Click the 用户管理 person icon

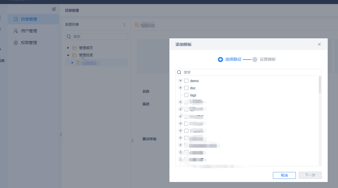click(16, 31)
